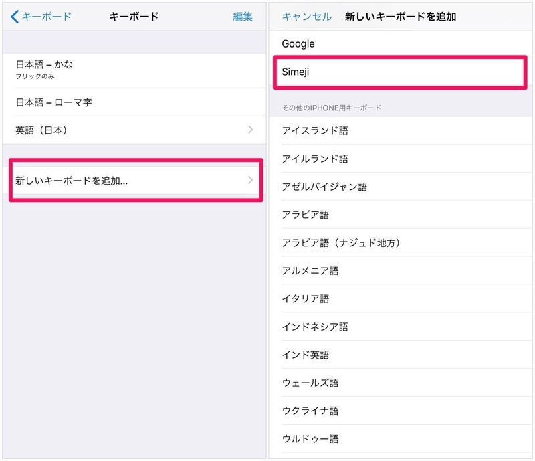
Task: Select the Google keyboard entry
Action: point(400,43)
